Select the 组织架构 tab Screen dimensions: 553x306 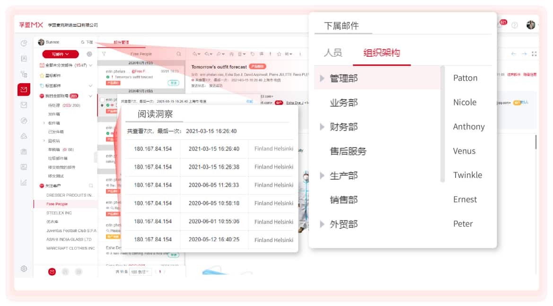pyautogui.click(x=381, y=53)
